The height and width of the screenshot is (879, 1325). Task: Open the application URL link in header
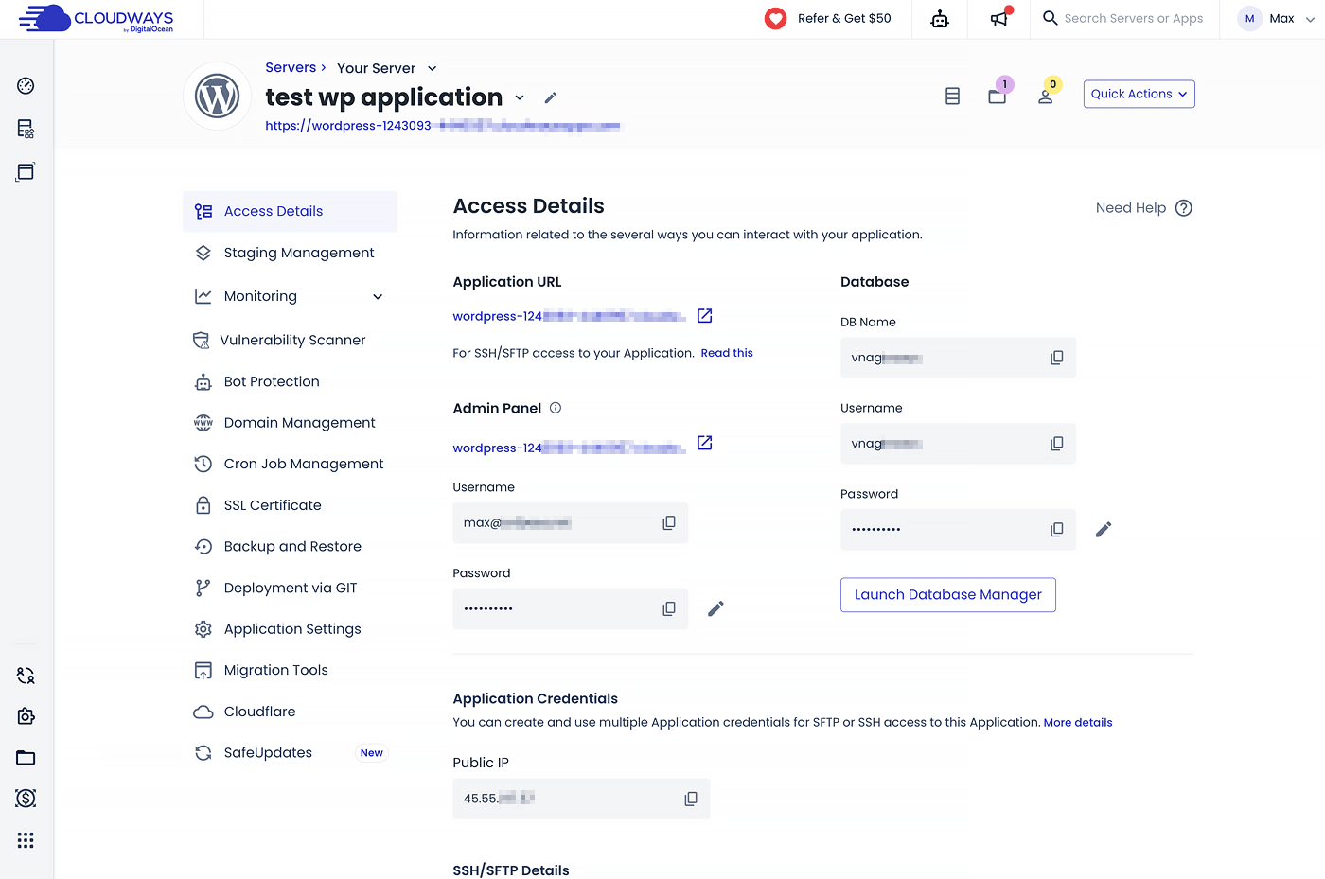443,126
